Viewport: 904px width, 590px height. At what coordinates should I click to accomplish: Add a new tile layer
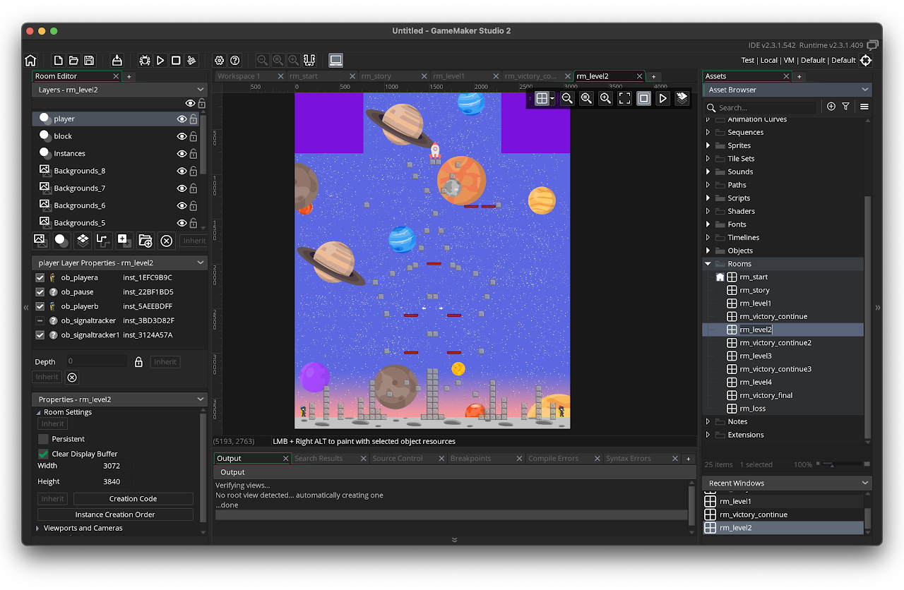click(x=83, y=241)
